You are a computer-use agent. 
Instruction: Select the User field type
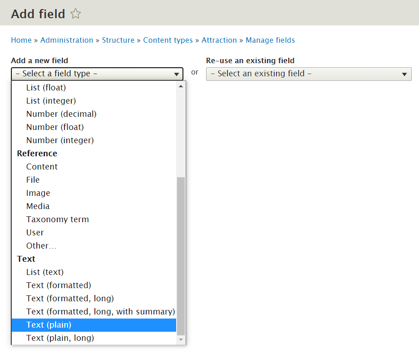coord(35,232)
